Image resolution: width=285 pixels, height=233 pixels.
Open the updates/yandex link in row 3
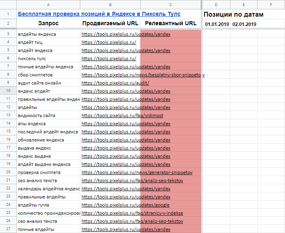(126, 34)
